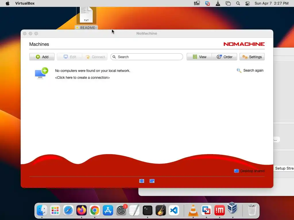This screenshot has width=294, height=220.
Task: Open the Apple menu
Action: pos(7,3)
